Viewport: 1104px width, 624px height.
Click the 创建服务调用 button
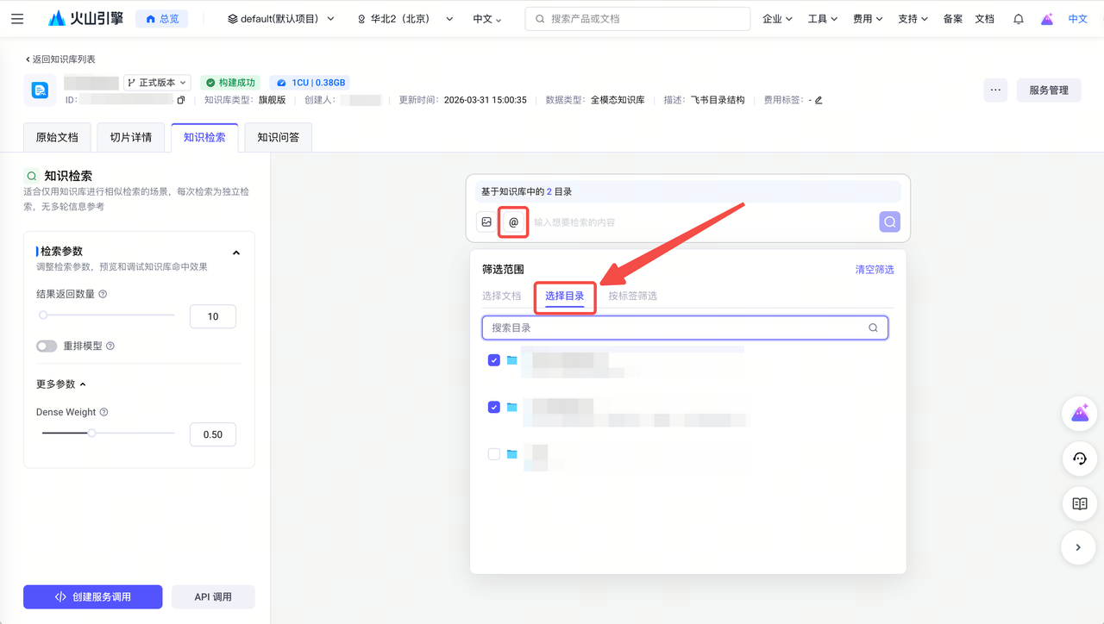pyautogui.click(x=93, y=596)
